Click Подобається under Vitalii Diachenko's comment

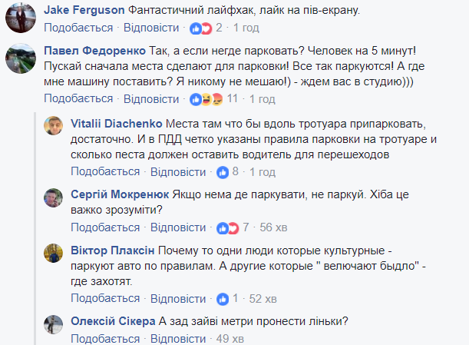(x=105, y=171)
